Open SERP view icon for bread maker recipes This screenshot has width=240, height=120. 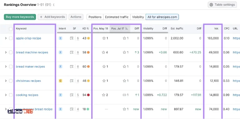(72, 67)
